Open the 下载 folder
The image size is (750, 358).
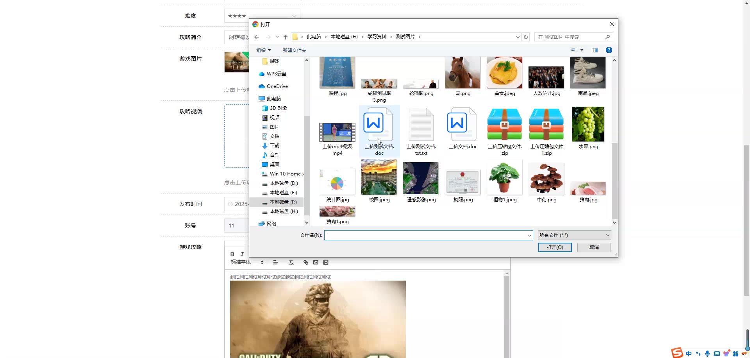pos(270,146)
